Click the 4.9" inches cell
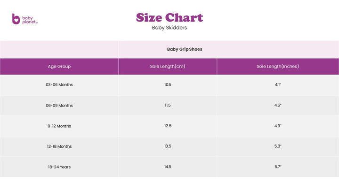The width and height of the screenshot is (339, 190). [278, 126]
